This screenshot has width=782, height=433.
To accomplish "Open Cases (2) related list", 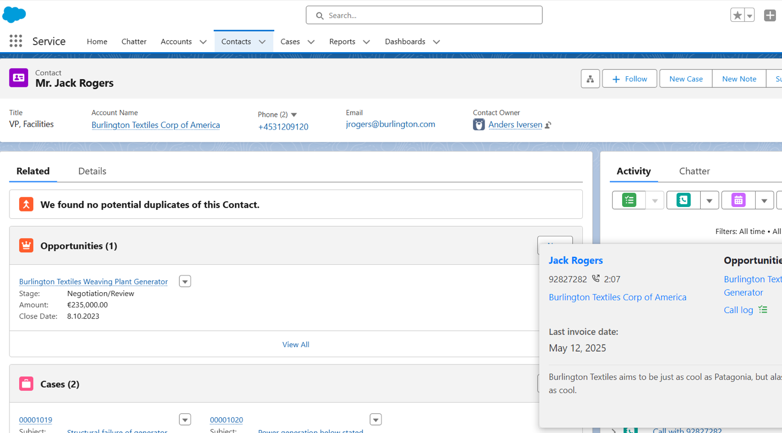I will pyautogui.click(x=59, y=384).
